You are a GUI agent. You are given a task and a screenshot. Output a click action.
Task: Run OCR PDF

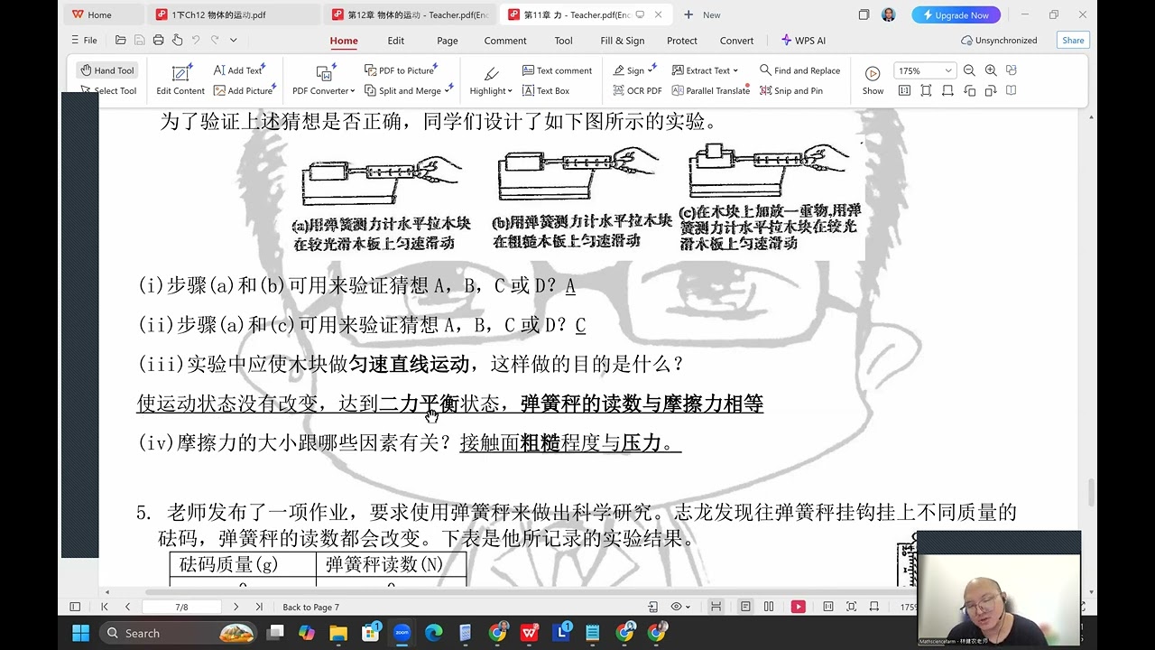[637, 90]
